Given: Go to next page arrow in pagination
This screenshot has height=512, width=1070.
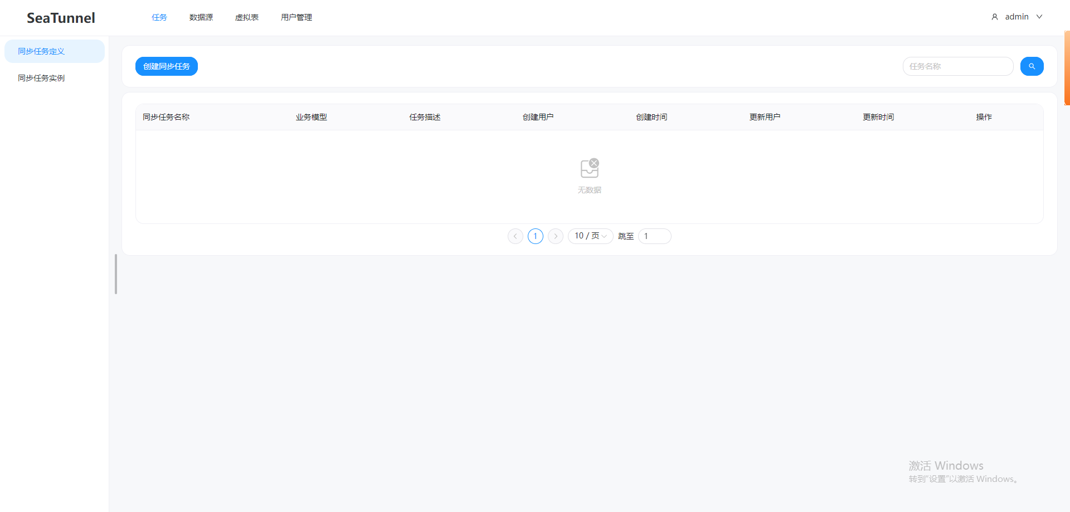Looking at the screenshot, I should click(x=556, y=236).
